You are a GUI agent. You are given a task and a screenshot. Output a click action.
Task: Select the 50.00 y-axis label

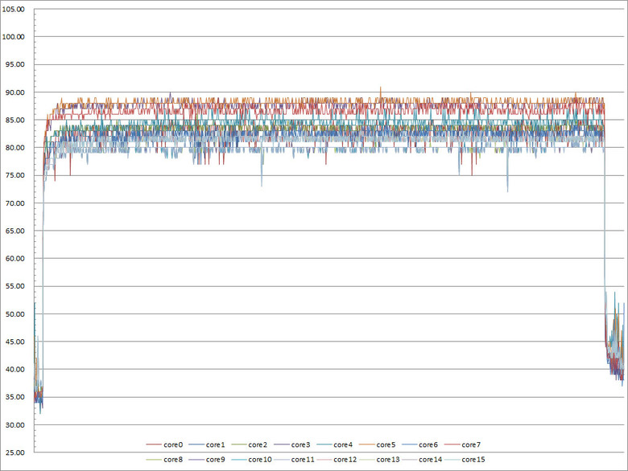click(x=14, y=314)
